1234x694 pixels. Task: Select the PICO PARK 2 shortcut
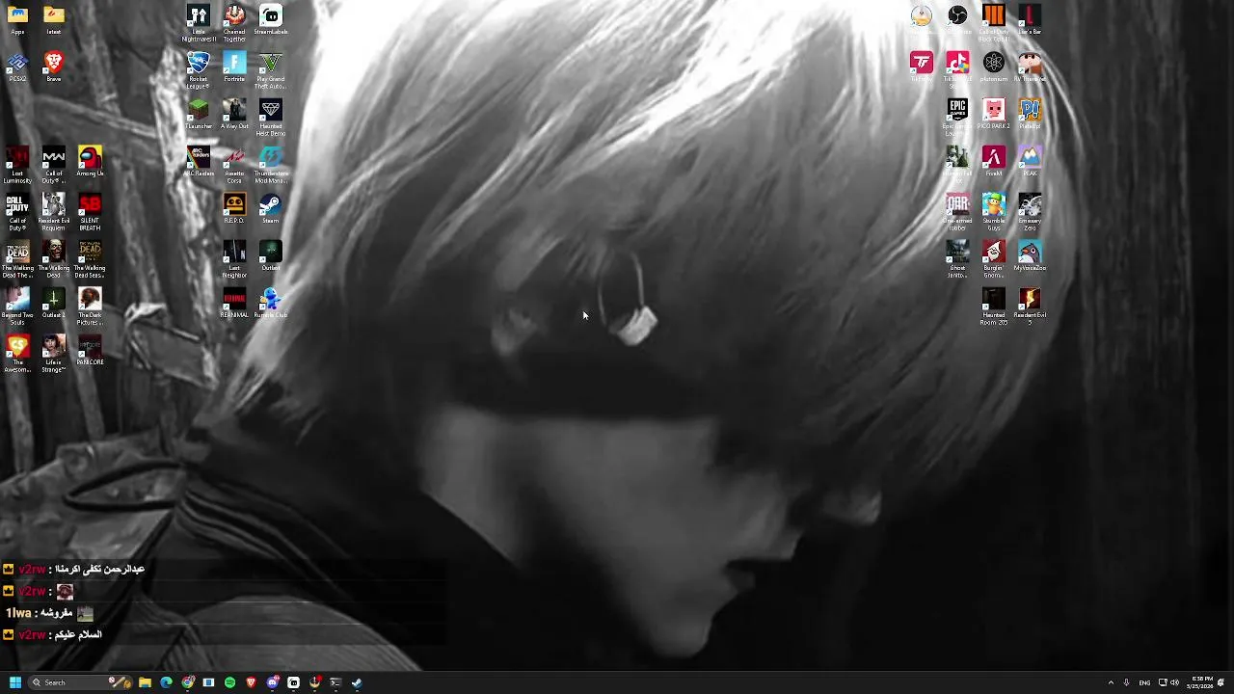[994, 114]
